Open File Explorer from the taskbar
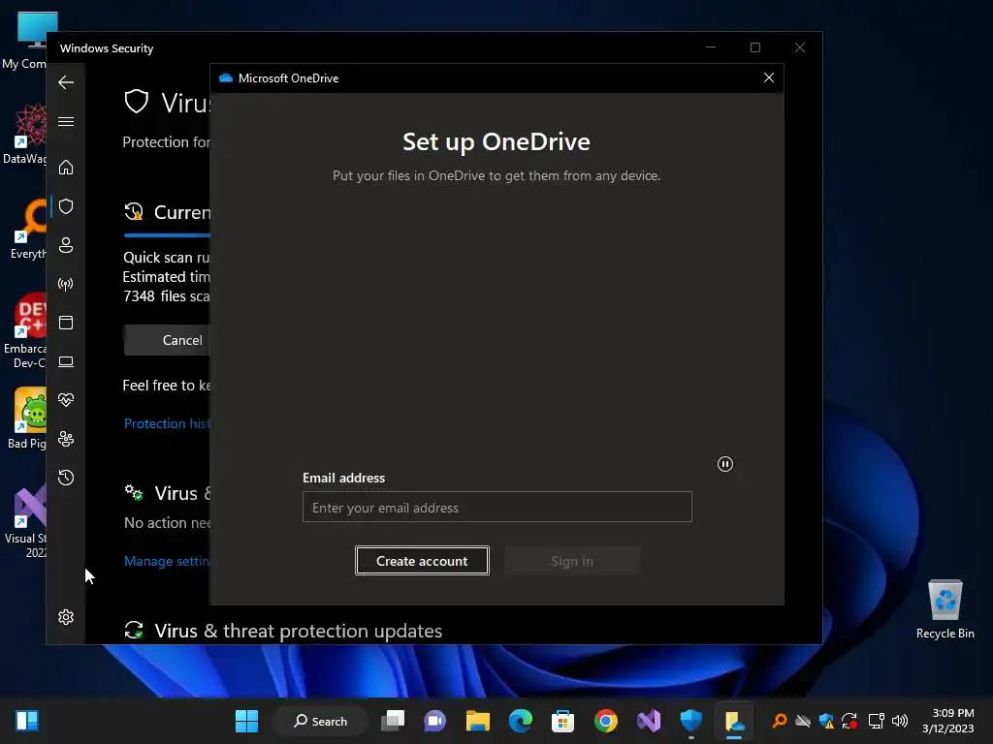993x744 pixels. point(478,721)
